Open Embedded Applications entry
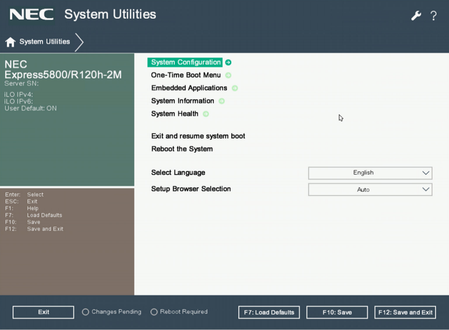 coord(189,88)
